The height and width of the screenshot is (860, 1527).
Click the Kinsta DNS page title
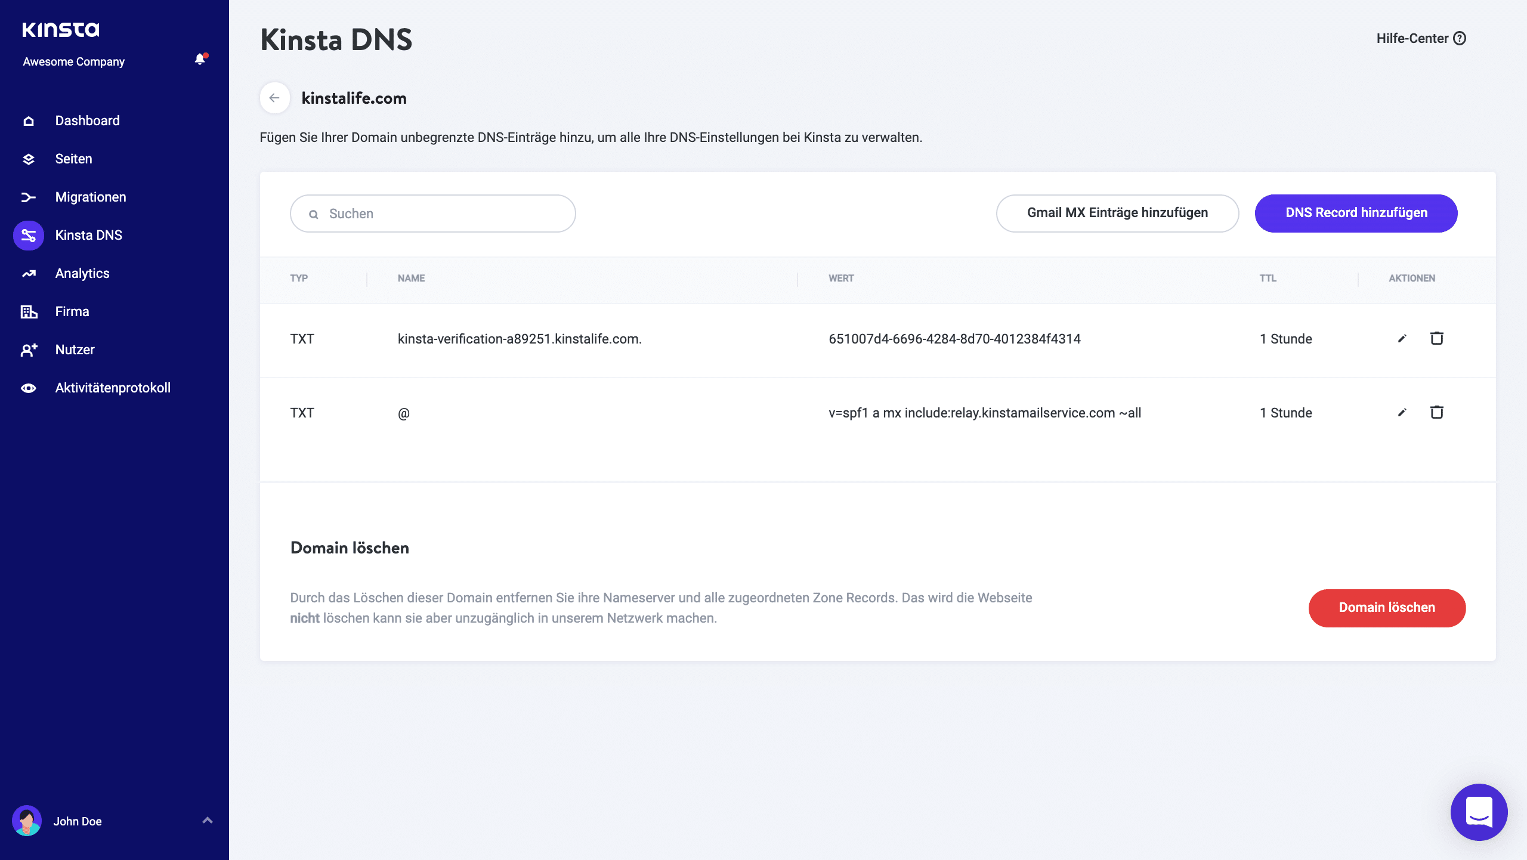tap(336, 40)
